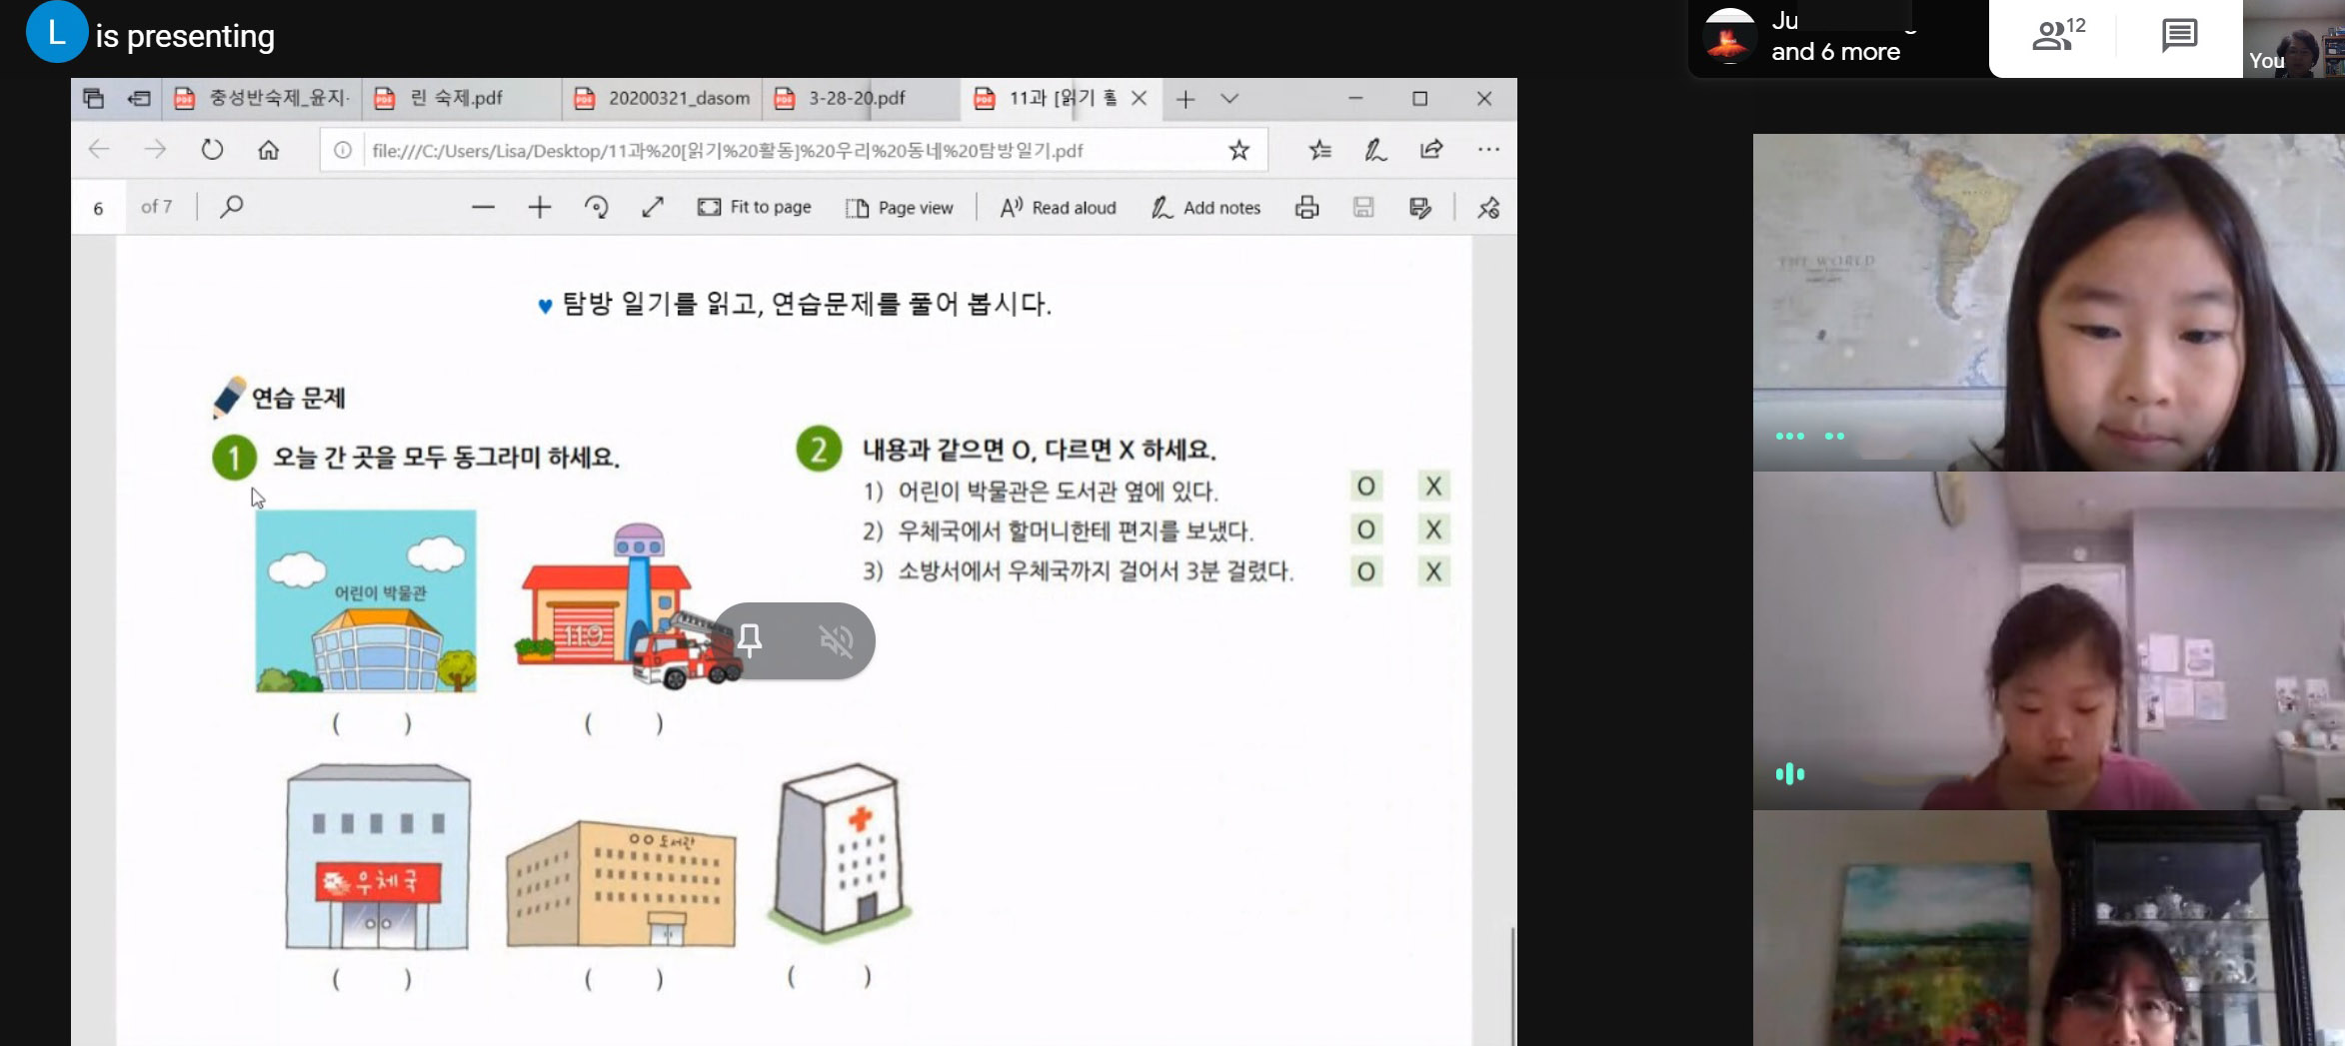The height and width of the screenshot is (1046, 2345).
Task: Refresh the browser page
Action: point(212,150)
